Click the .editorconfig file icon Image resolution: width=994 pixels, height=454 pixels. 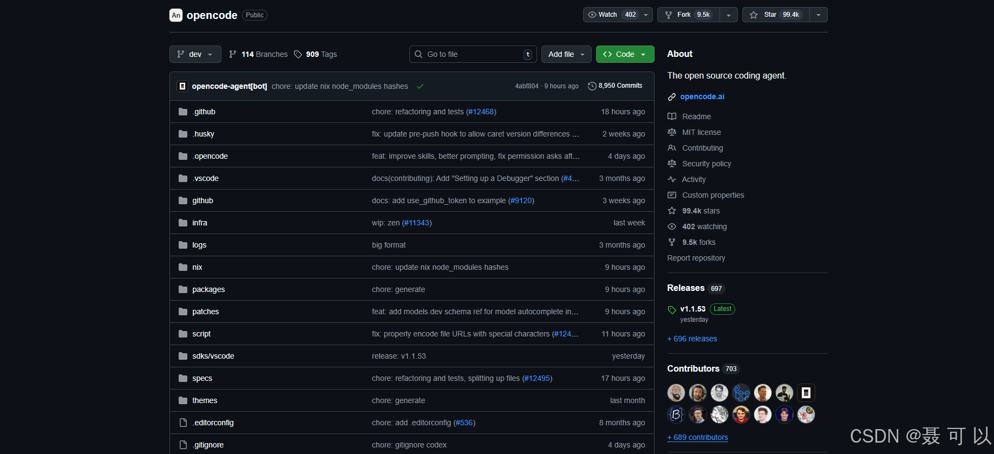point(183,423)
